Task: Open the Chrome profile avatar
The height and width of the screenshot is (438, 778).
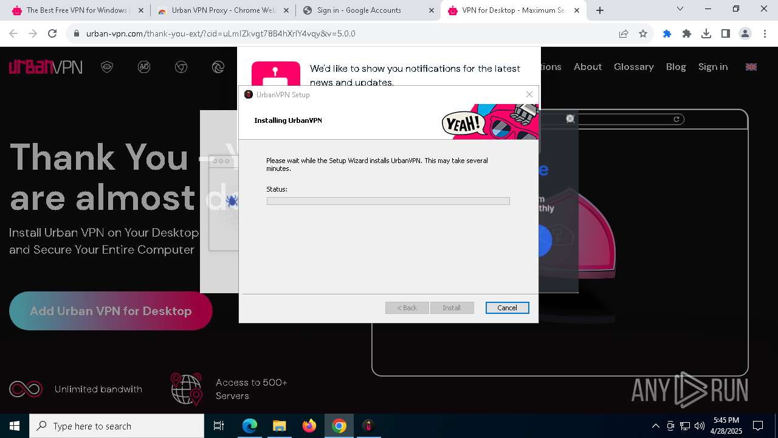Action: pos(745,33)
